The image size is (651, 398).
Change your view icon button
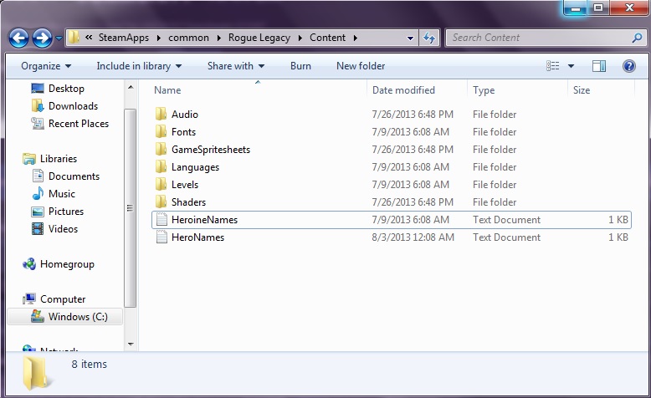point(552,66)
